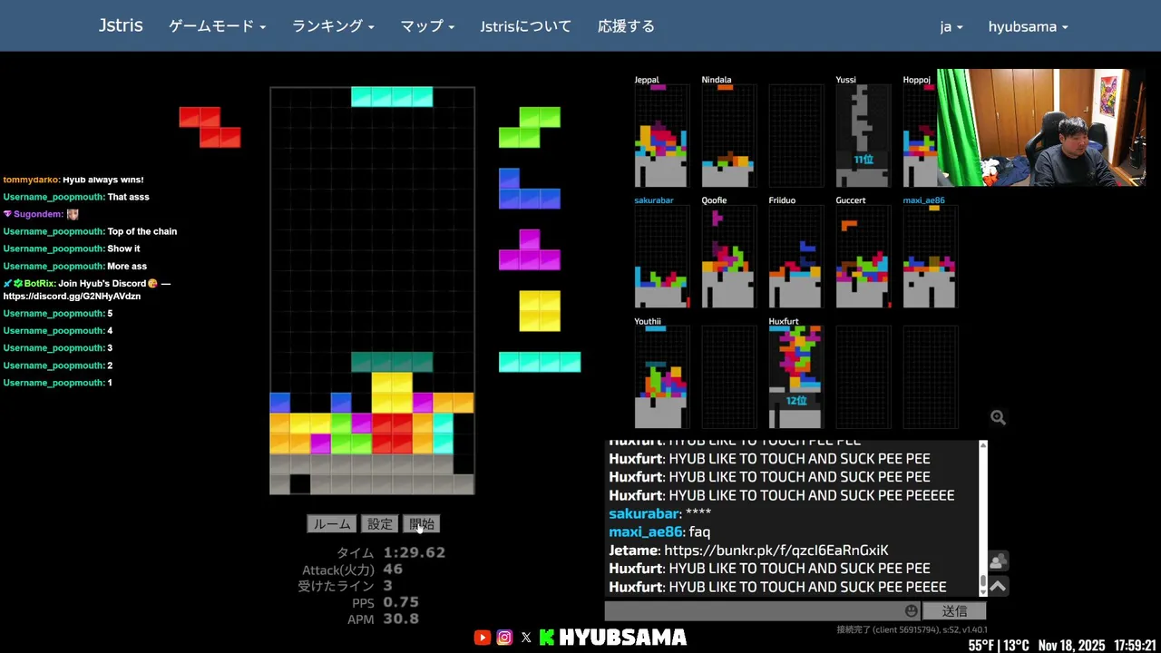Select Yussi's opponent board

coord(863,135)
